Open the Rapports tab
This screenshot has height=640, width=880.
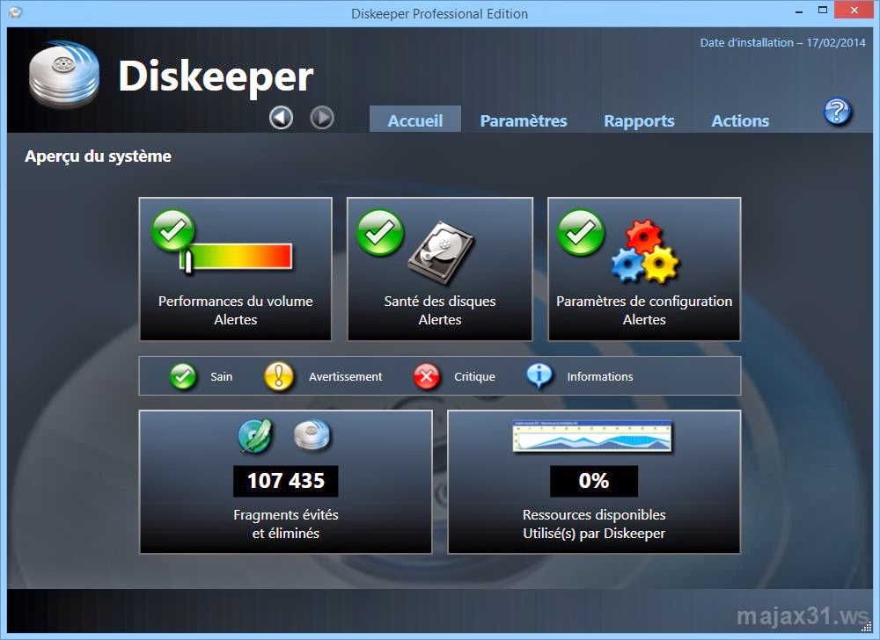click(639, 120)
